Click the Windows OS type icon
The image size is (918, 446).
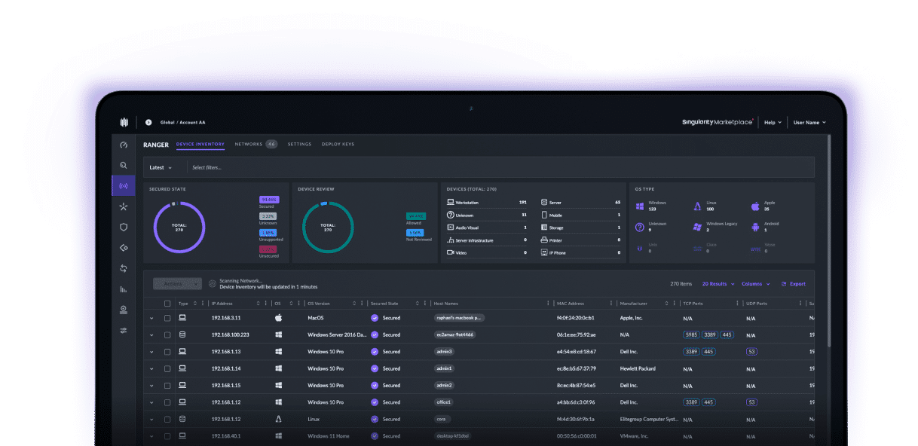pos(640,206)
